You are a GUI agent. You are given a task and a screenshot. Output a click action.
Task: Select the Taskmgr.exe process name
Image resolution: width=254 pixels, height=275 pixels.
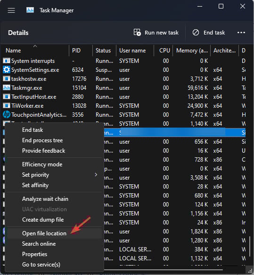click(27, 88)
